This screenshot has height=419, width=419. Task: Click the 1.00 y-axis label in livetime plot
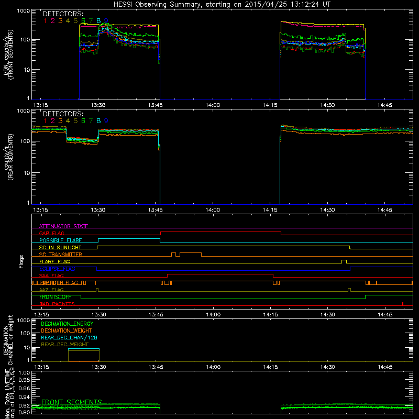click(x=24, y=372)
